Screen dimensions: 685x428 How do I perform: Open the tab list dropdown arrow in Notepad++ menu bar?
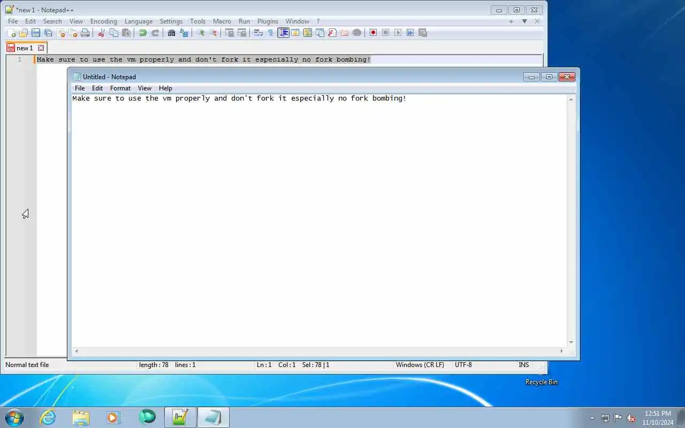pos(524,21)
